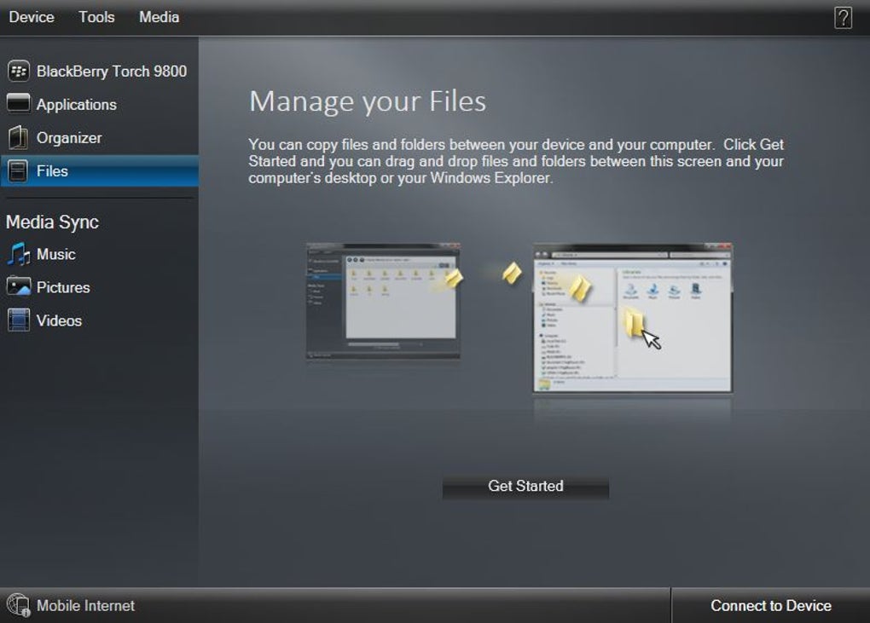Screen dimensions: 870x623
Task: Click the Applications icon
Action: [x=18, y=103]
